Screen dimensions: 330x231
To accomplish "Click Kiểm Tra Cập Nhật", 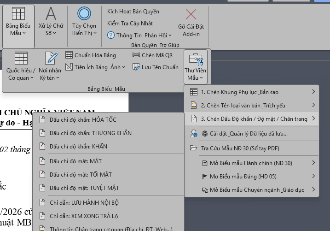I will click(130, 24).
